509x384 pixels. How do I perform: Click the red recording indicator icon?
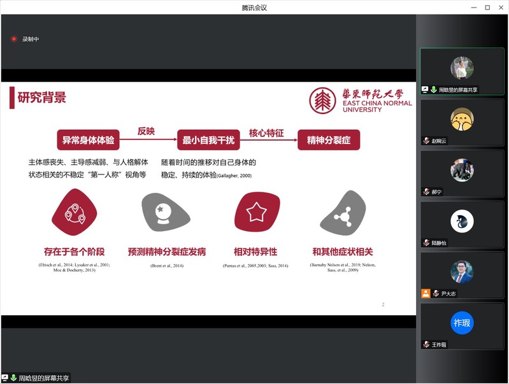coord(14,39)
